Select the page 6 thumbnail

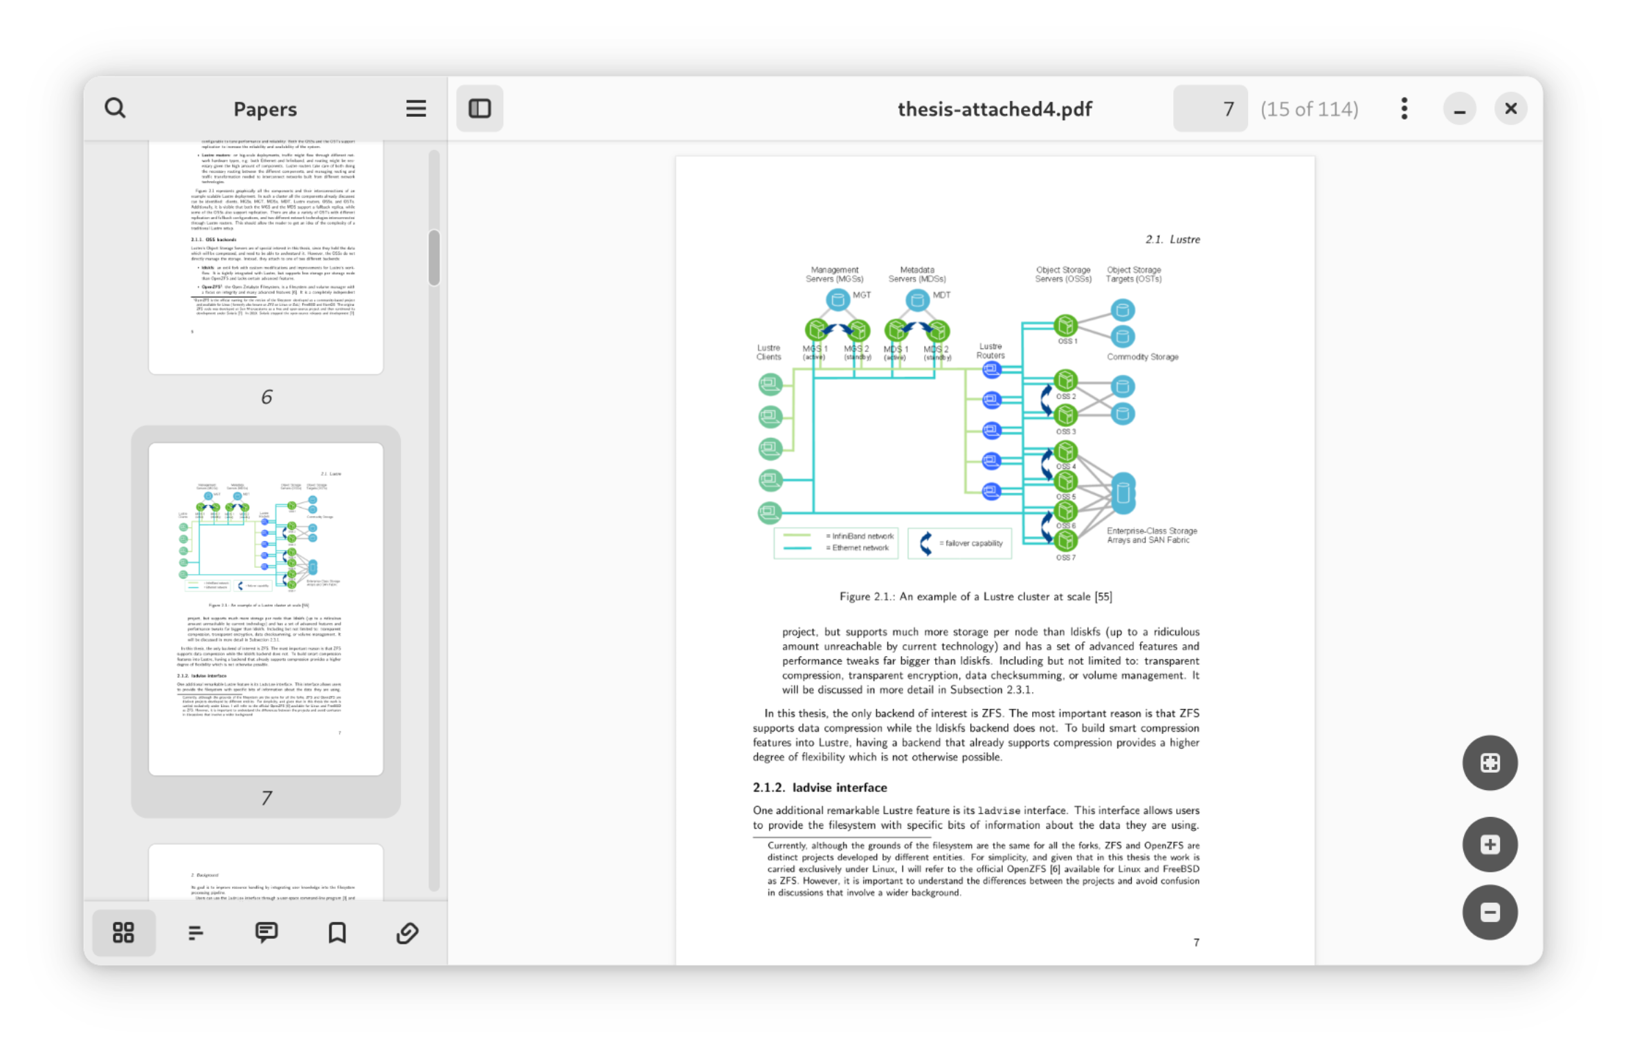point(266,256)
